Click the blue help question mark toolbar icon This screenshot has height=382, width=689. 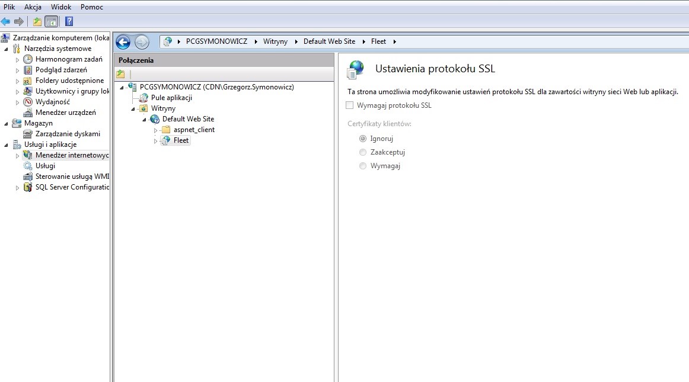coord(69,21)
